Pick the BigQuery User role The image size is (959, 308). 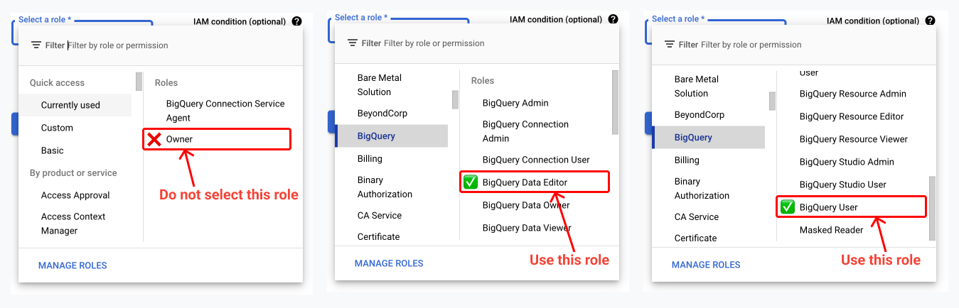pyautogui.click(x=852, y=207)
